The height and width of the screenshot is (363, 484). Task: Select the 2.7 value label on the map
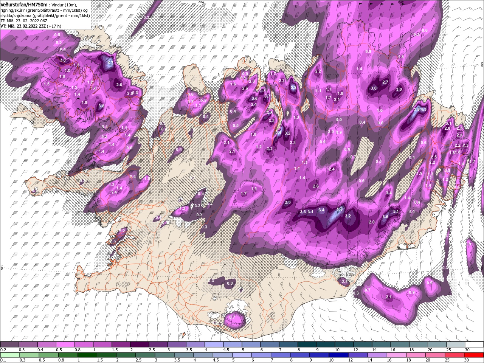385,82
